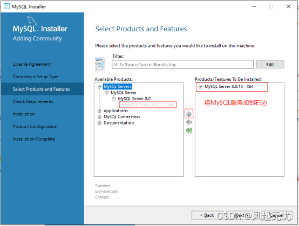Viewport: 299px width, 226px height.
Task: Collapse the MySQL Servers tree node
Action: (99, 87)
